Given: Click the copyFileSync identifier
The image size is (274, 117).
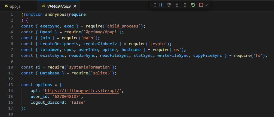Looking at the screenshot, I should pos(208,56).
